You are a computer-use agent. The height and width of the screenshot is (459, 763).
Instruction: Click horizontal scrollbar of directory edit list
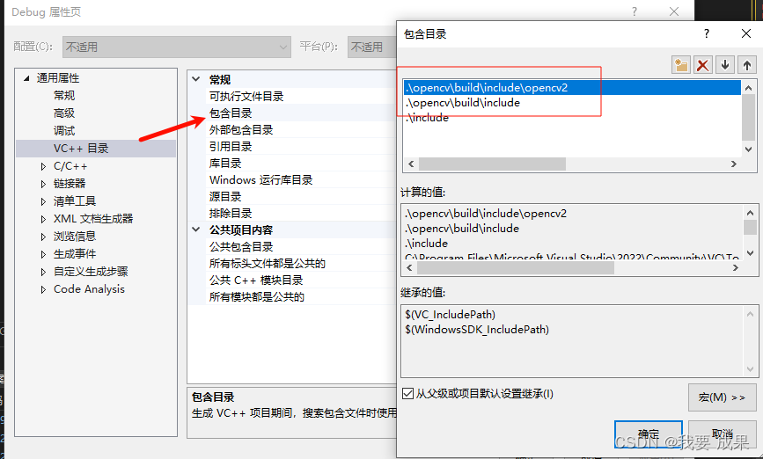point(492,164)
